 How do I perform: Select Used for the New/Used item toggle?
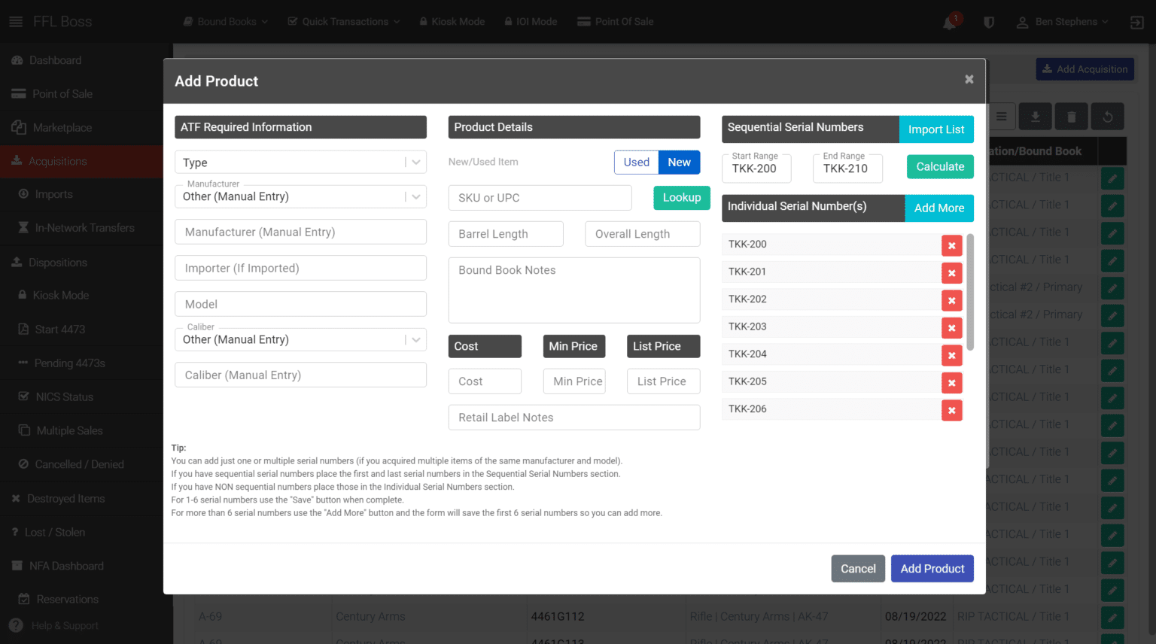coord(636,162)
